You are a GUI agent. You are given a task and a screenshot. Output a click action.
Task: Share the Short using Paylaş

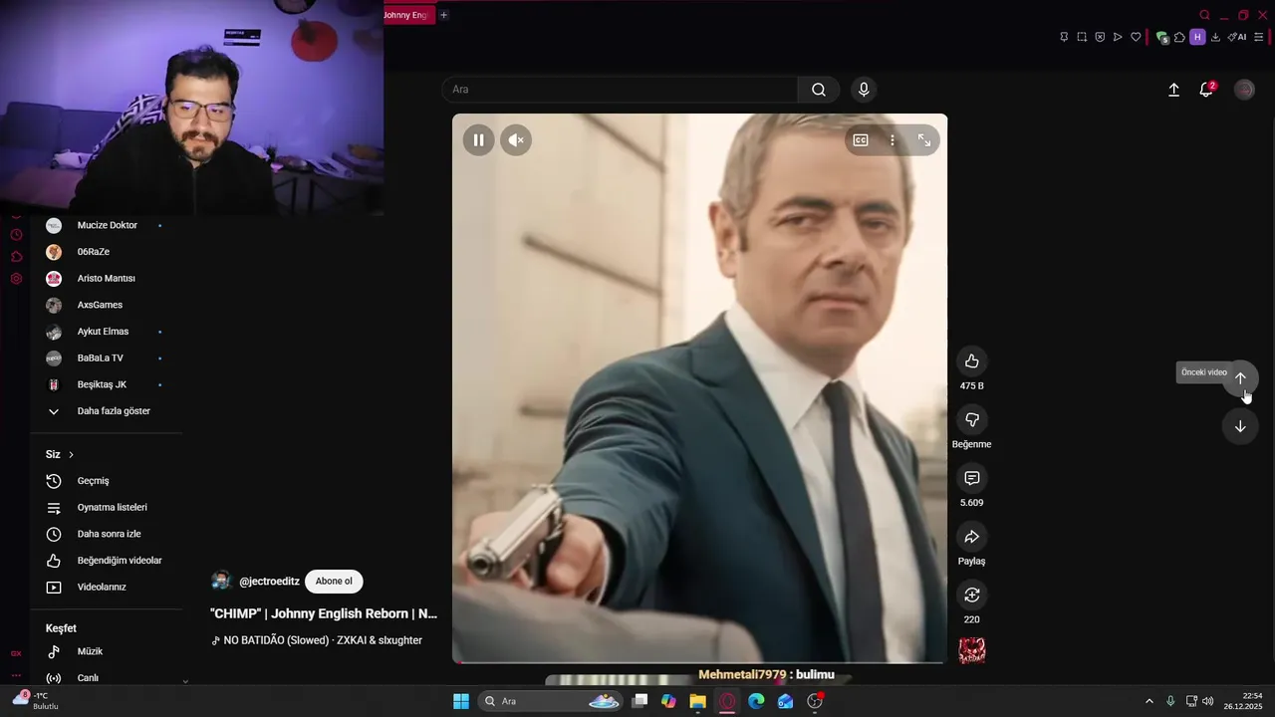pyautogui.click(x=972, y=537)
